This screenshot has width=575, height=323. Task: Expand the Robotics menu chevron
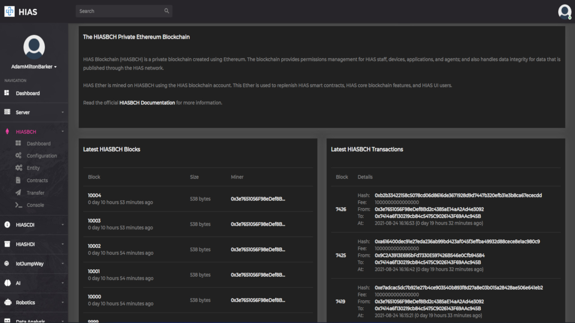[x=63, y=302]
